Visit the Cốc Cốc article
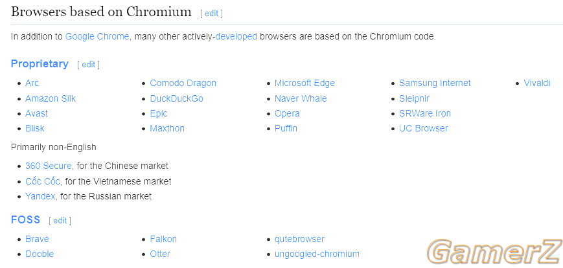 42,181
